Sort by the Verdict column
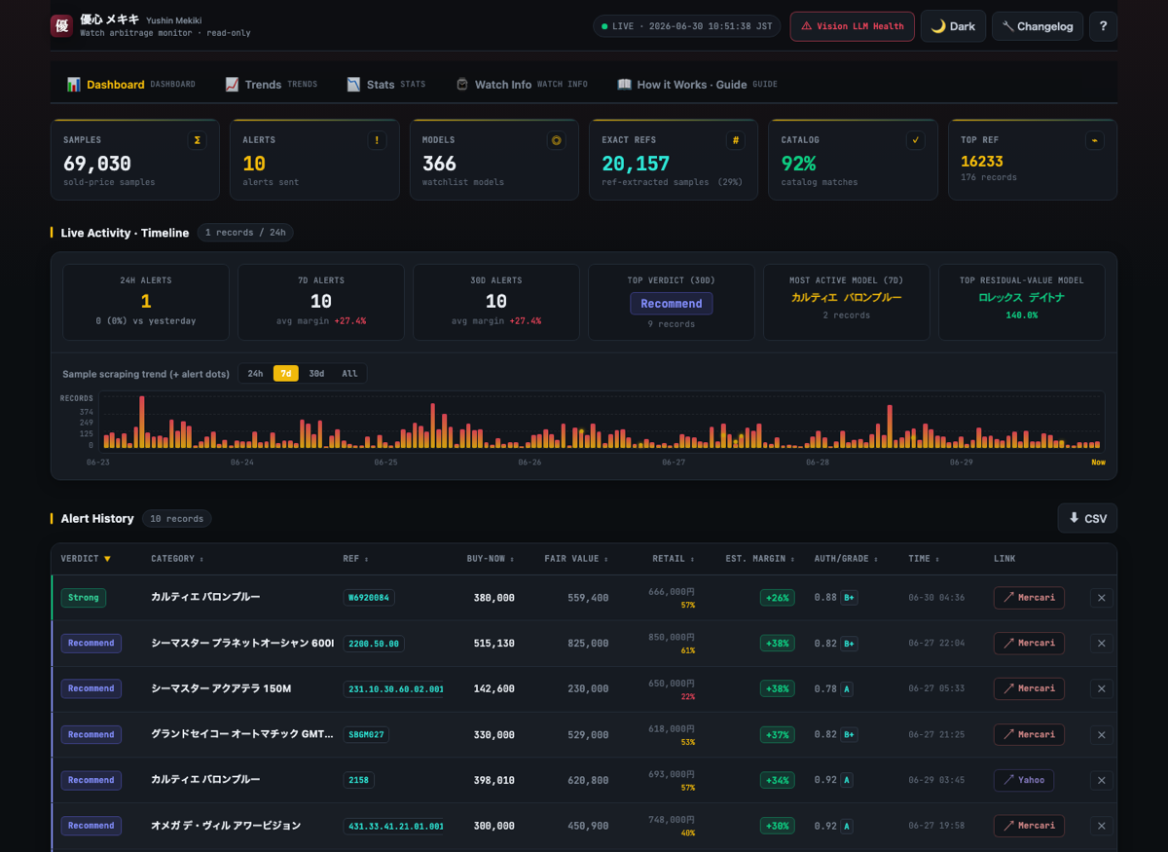 tap(86, 559)
